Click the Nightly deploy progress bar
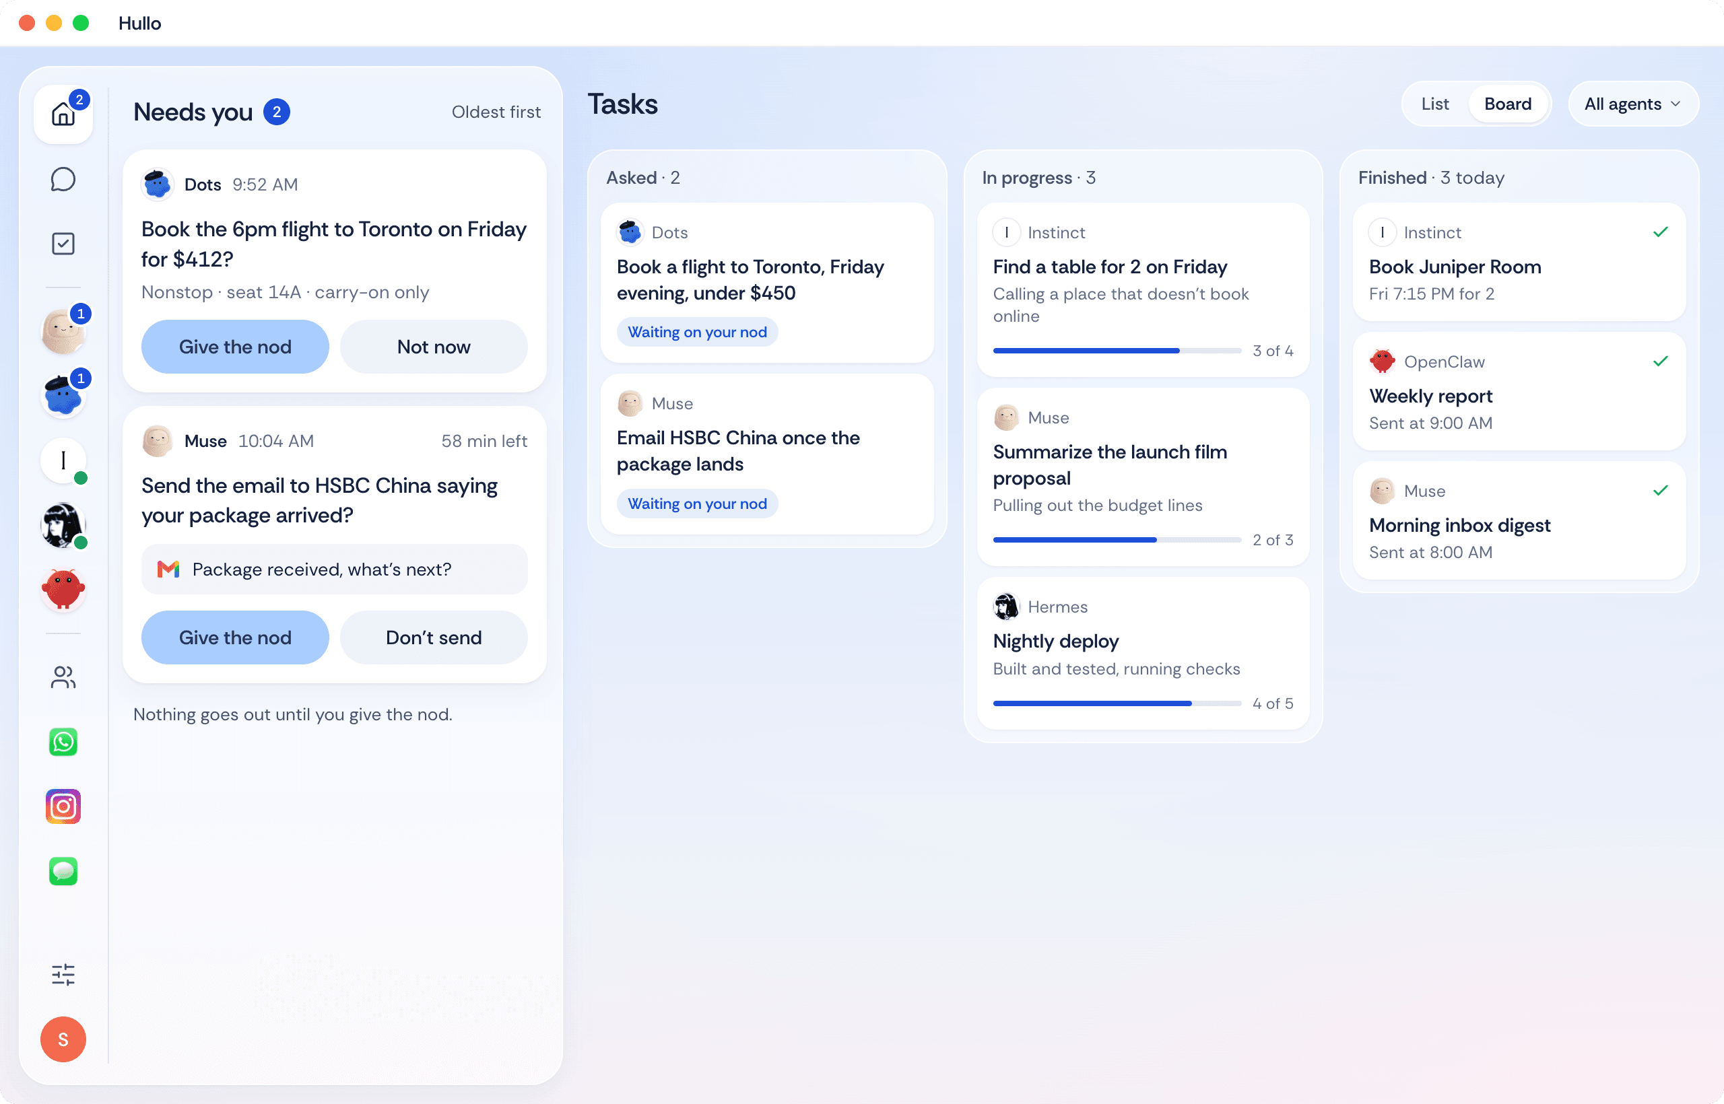1724x1104 pixels. coord(1117,703)
